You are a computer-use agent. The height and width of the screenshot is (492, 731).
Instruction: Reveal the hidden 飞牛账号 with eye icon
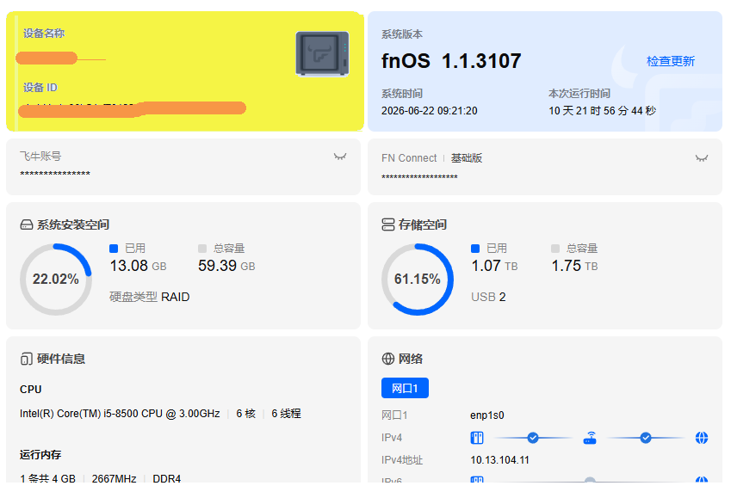click(x=340, y=157)
